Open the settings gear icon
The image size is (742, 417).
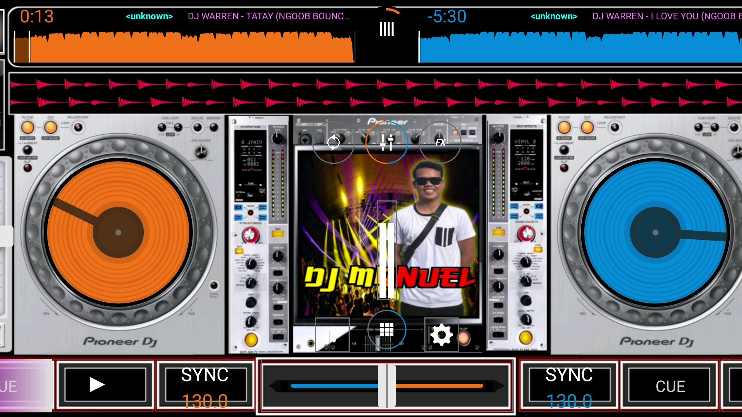[441, 335]
